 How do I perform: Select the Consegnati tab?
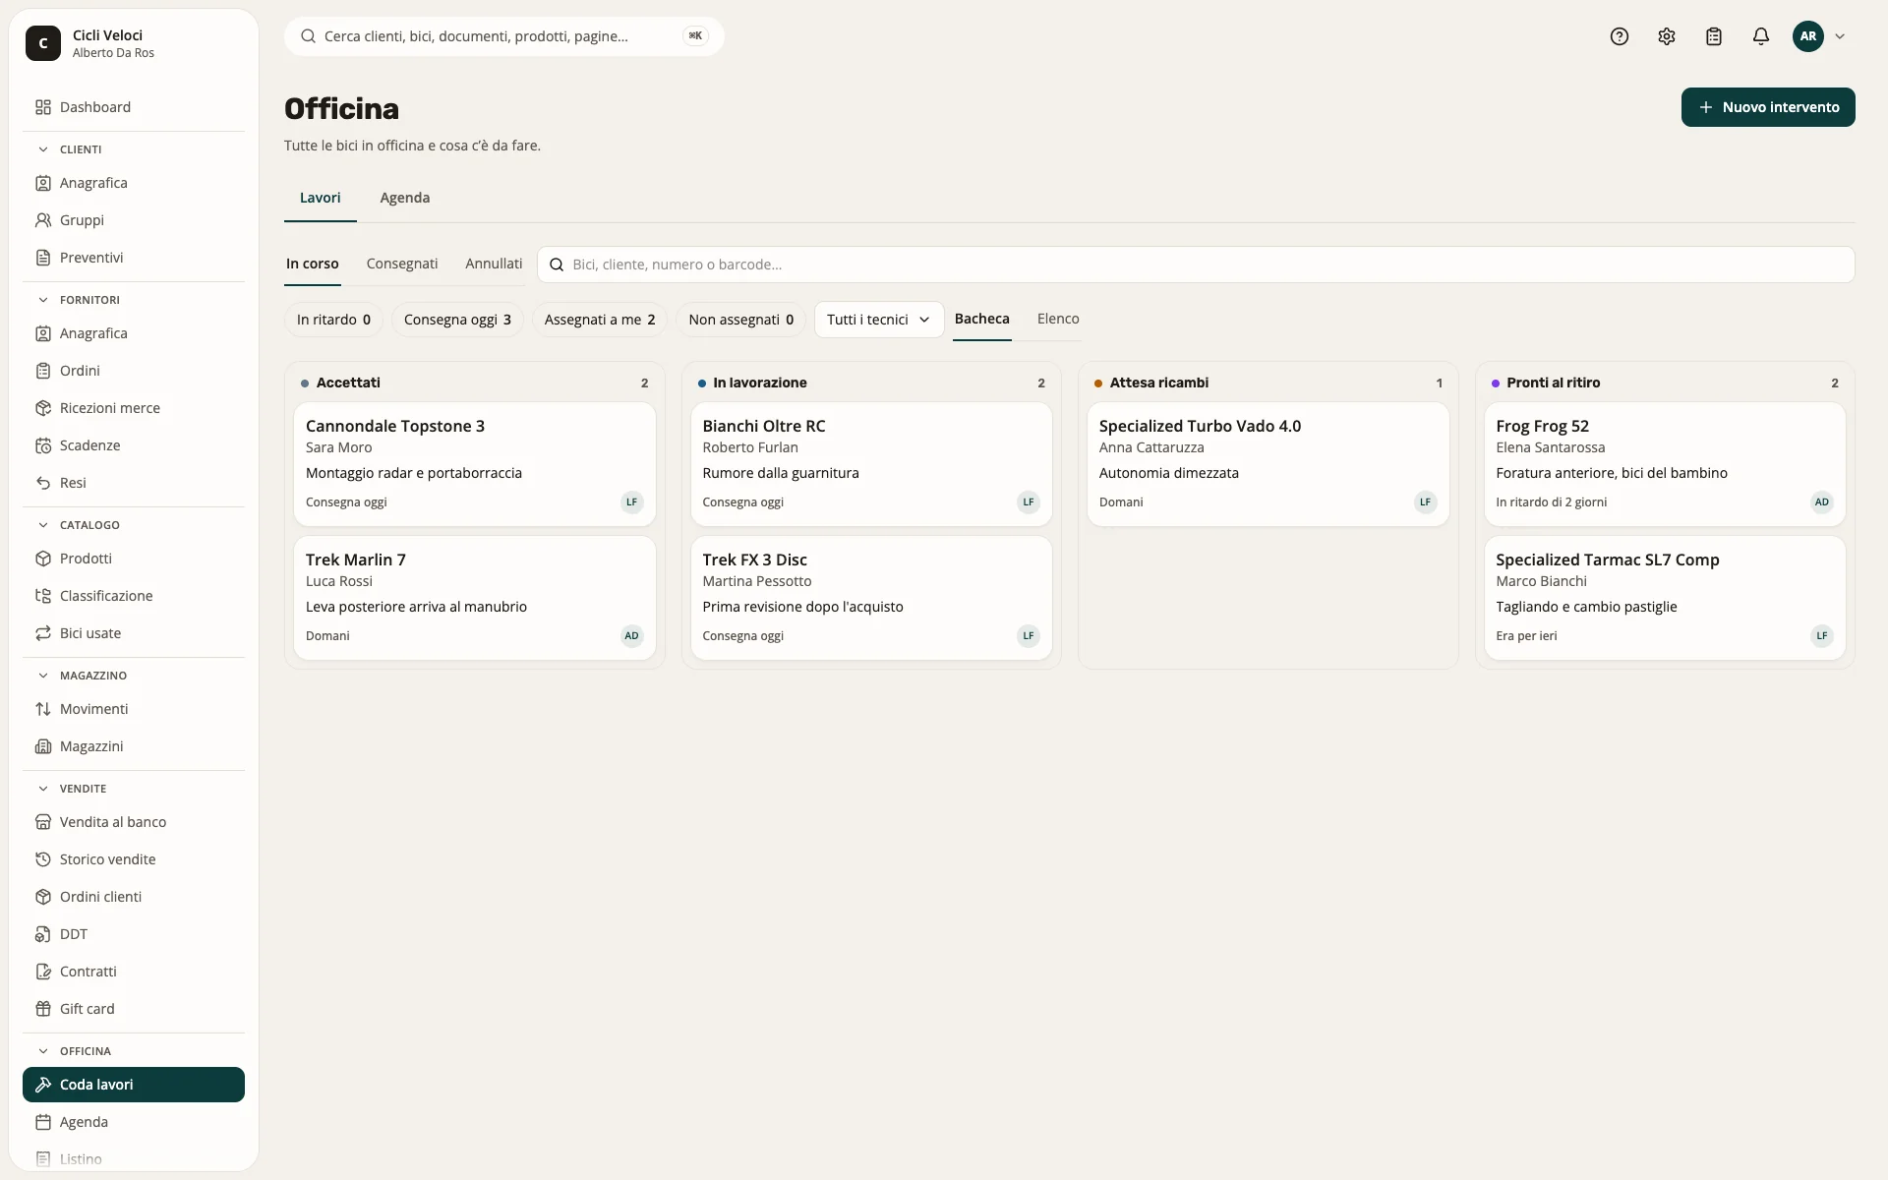point(401,264)
